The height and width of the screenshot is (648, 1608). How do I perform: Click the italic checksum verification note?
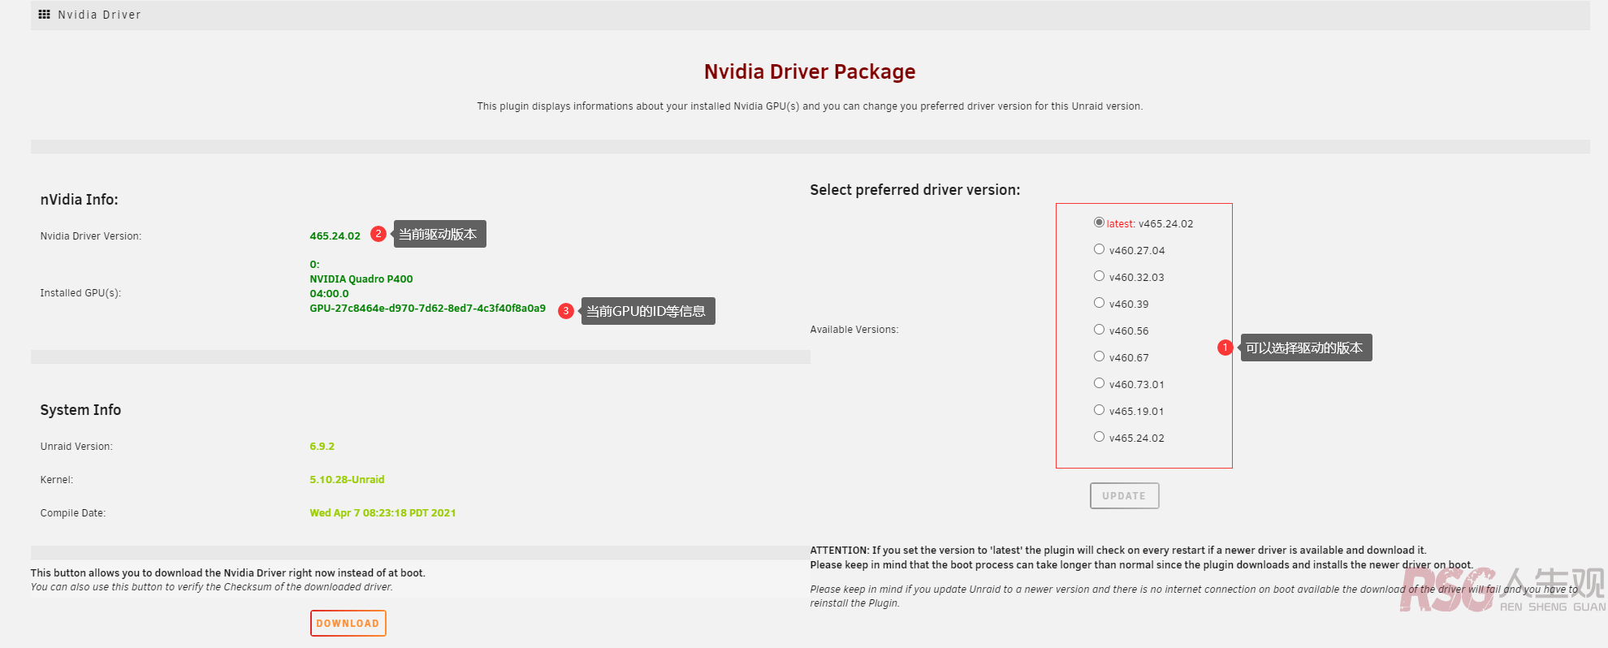[211, 587]
